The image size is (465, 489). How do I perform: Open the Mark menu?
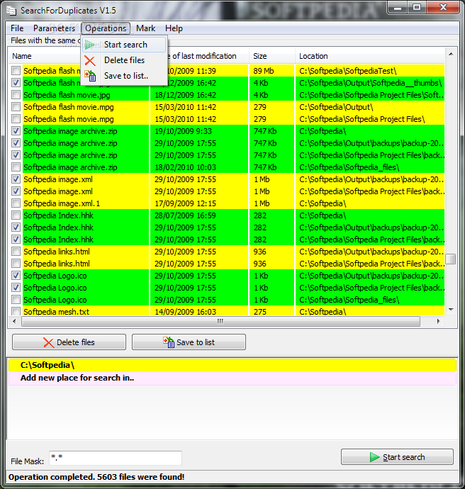[x=145, y=28]
